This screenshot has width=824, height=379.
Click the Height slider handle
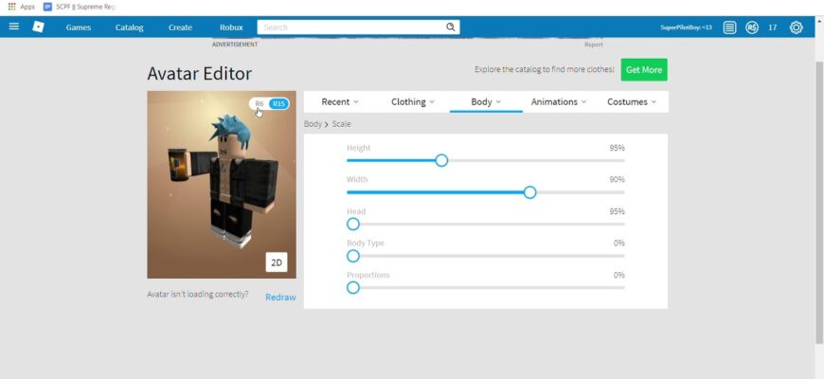(x=441, y=160)
